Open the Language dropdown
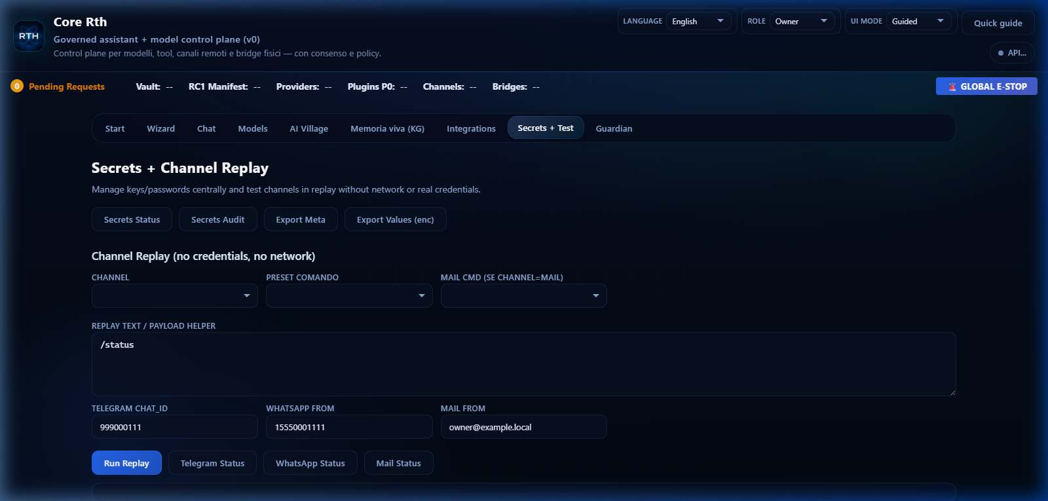The height and width of the screenshot is (501, 1048). 699,22
